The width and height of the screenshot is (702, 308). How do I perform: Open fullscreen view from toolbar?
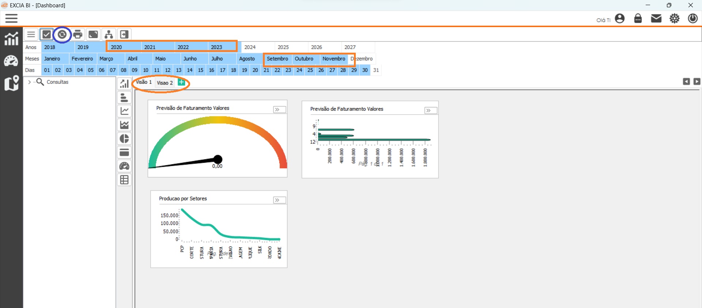tap(93, 35)
